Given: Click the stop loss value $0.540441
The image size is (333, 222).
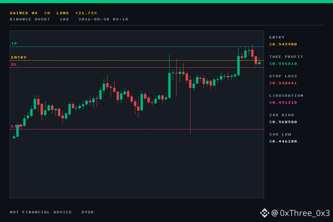Looking at the screenshot, I should [x=283, y=83].
